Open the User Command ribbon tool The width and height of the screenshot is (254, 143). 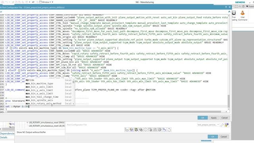pos(242,16)
